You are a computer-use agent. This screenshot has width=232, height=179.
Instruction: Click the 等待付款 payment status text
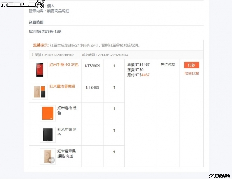168,65
